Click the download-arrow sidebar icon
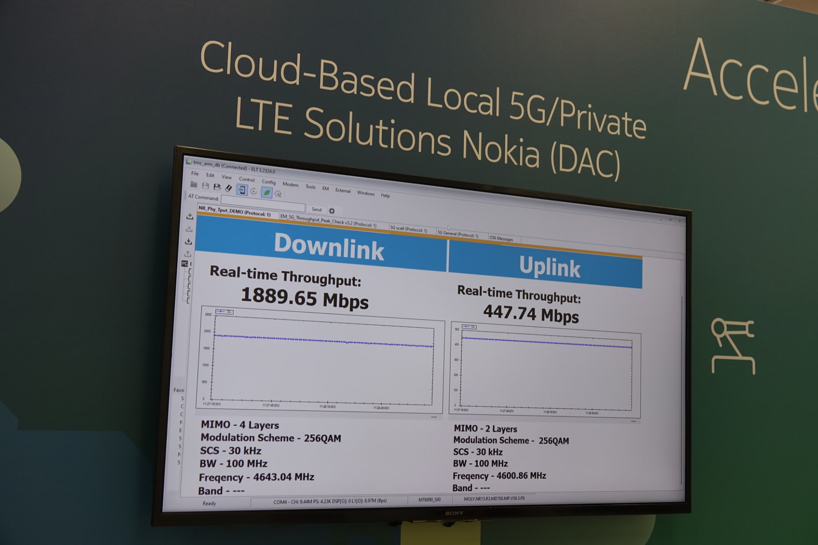The image size is (818, 545). [x=189, y=241]
